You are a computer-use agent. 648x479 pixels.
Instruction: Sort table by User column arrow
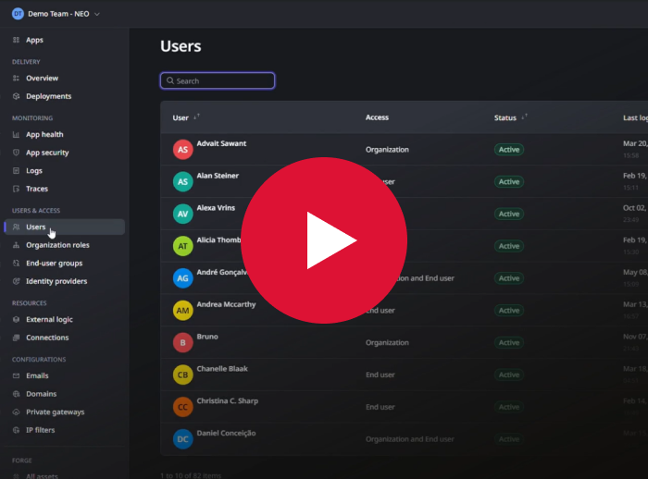196,117
